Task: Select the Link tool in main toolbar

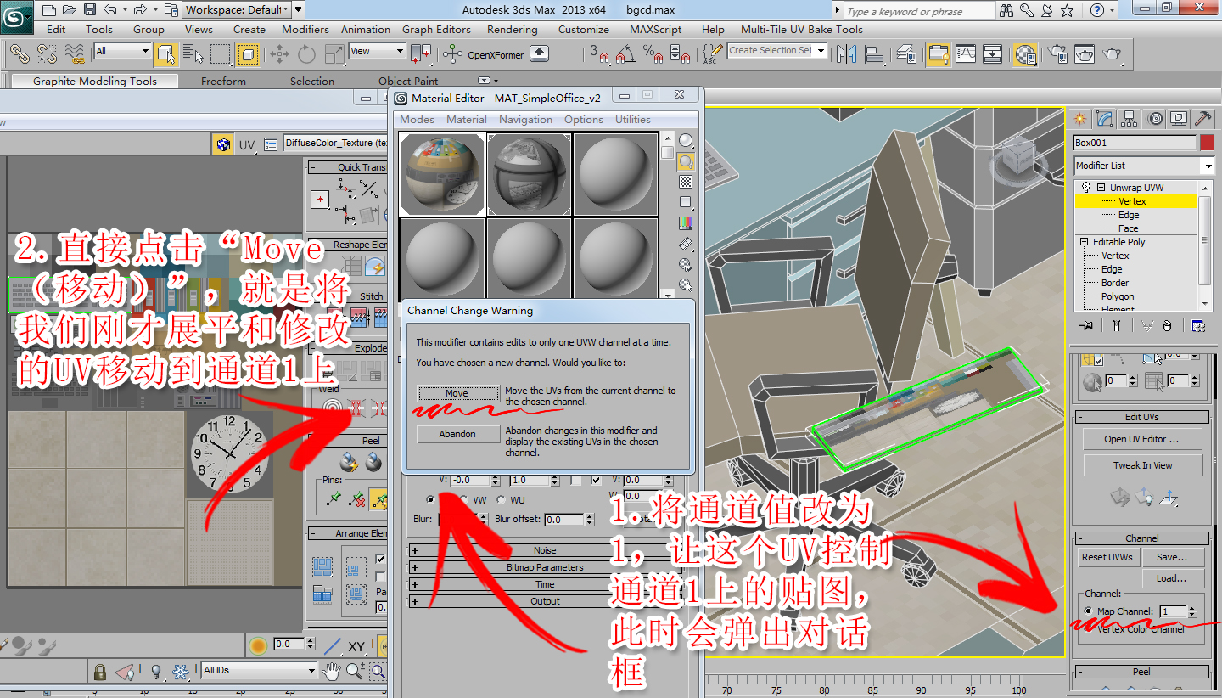Action: pyautogui.click(x=20, y=54)
